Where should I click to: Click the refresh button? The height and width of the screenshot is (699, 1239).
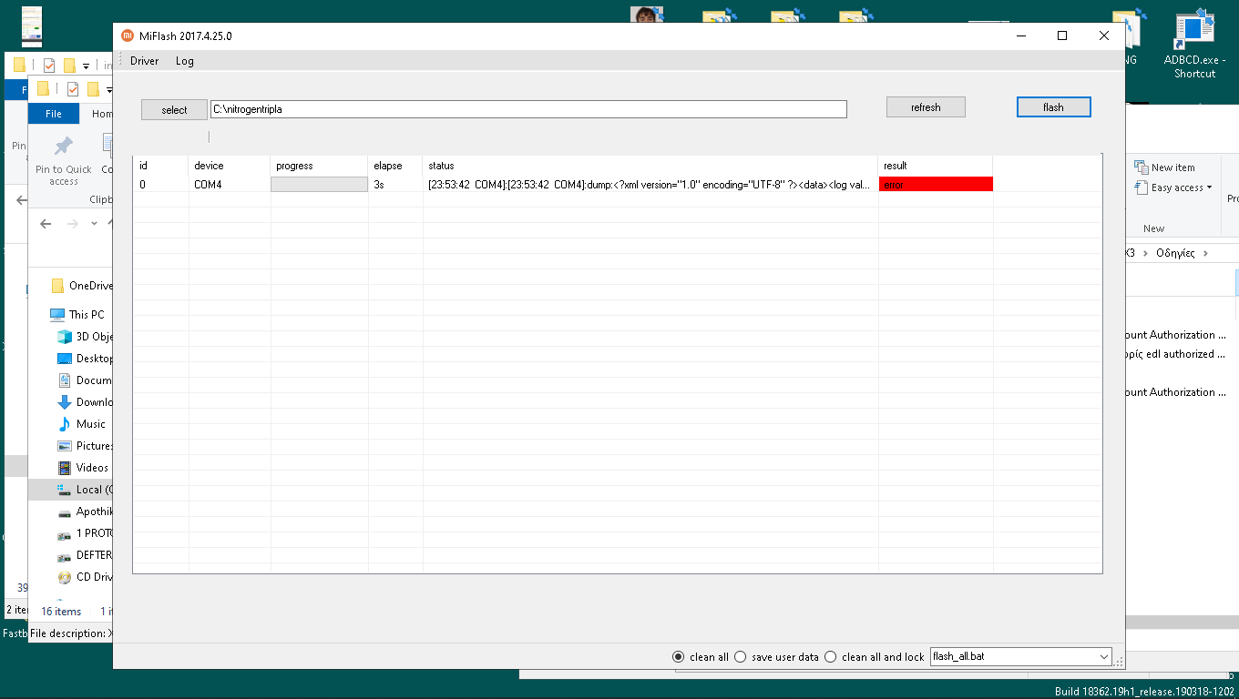[925, 107]
